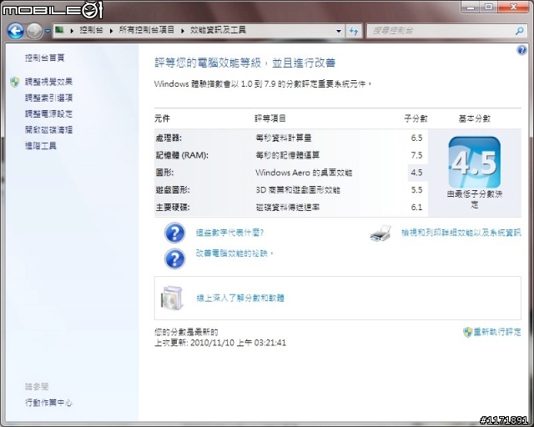Open 開啟磁碟清理 sidebar link
This screenshot has height=427, width=534.
tap(48, 130)
